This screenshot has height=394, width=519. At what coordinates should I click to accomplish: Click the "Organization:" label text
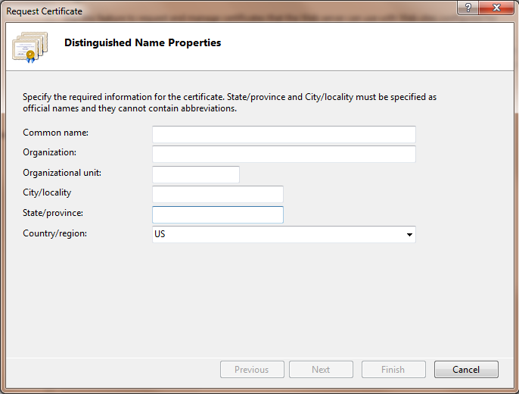pyautogui.click(x=50, y=153)
